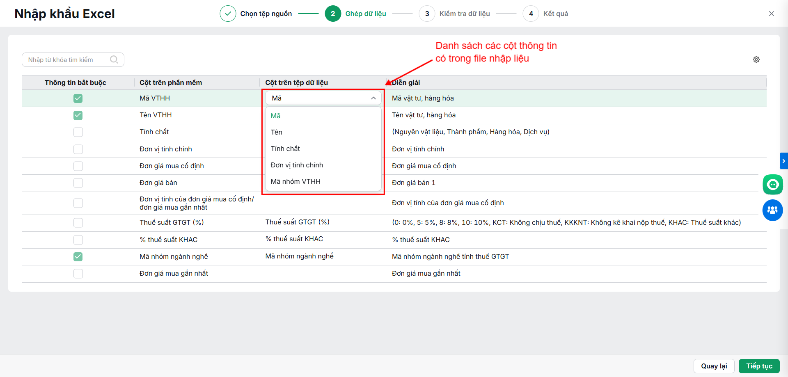
Task: Click the Quay lại button
Action: [714, 366]
